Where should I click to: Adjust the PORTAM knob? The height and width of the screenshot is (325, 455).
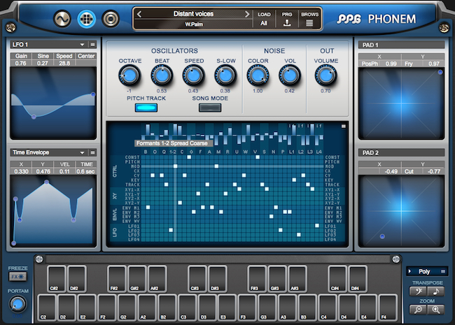[17, 304]
